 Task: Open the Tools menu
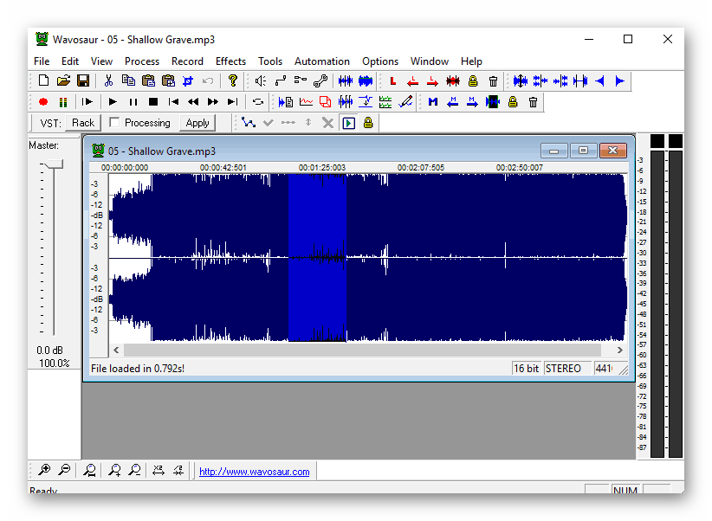270,61
